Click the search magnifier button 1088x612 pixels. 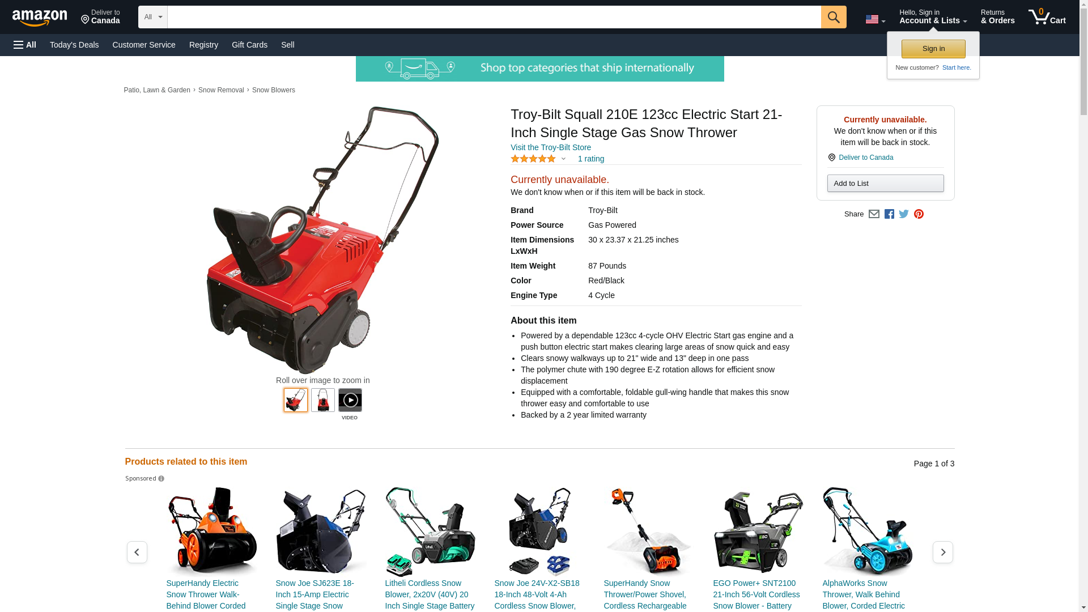[833, 17]
